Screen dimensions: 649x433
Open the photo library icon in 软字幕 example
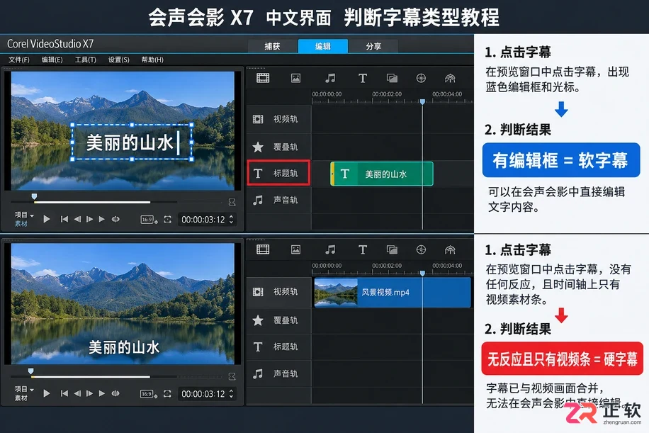click(x=295, y=78)
